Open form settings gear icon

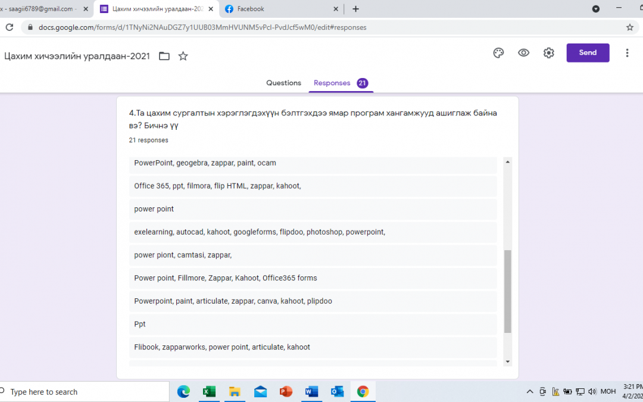coord(549,53)
